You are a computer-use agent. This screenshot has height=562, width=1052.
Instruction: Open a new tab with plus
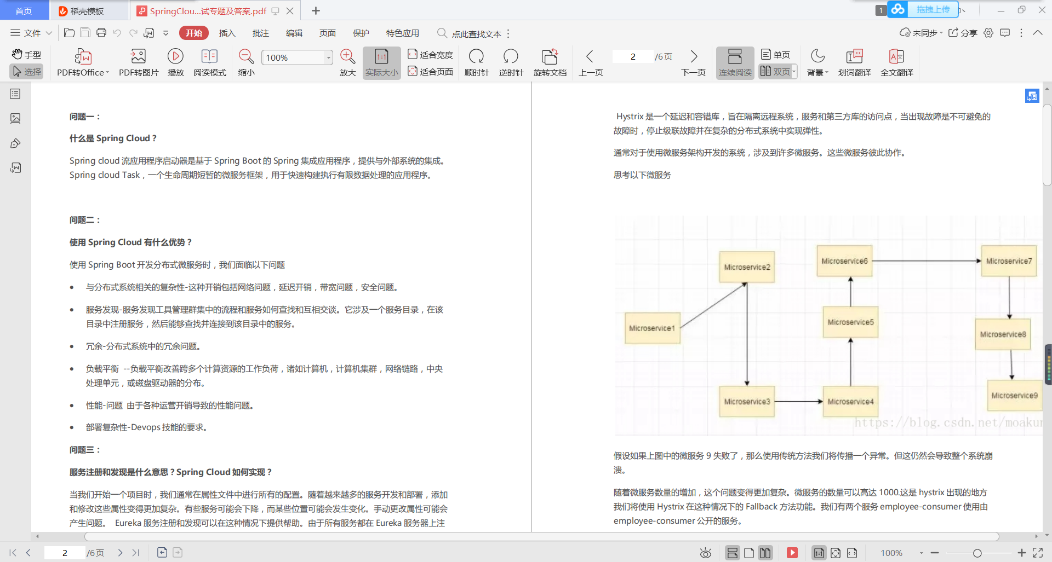tap(316, 10)
